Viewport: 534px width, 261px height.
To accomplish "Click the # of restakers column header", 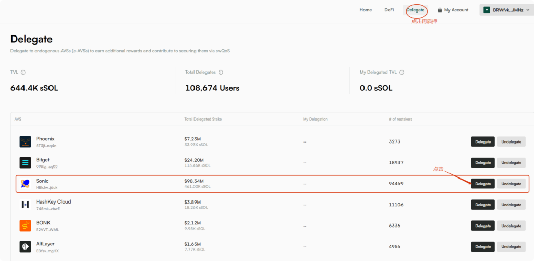I will coord(400,119).
